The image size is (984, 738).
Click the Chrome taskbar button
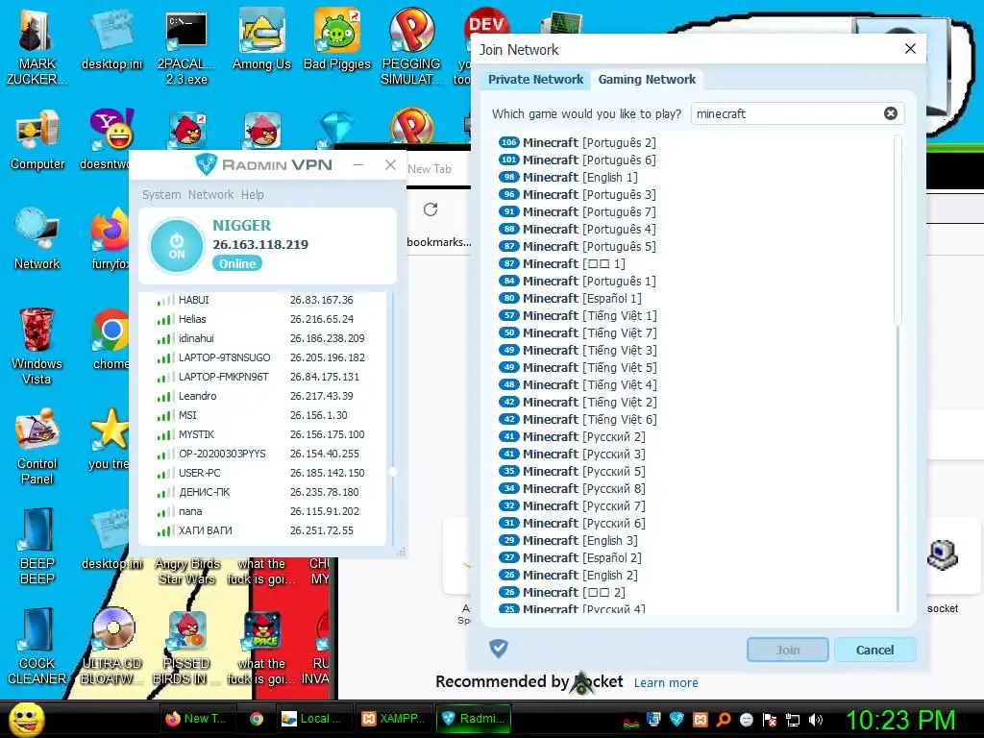coord(256,719)
